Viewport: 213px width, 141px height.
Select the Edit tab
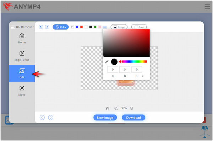[x=22, y=74]
